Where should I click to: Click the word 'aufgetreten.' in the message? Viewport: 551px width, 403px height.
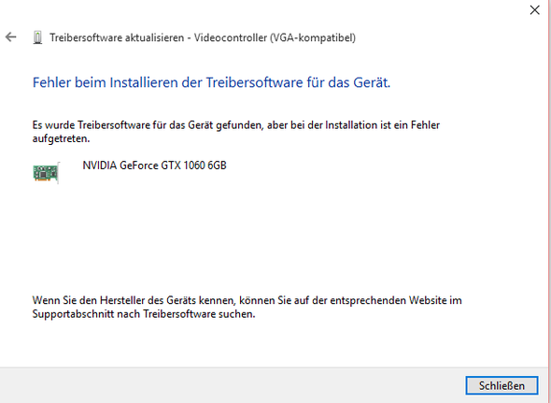coord(61,138)
